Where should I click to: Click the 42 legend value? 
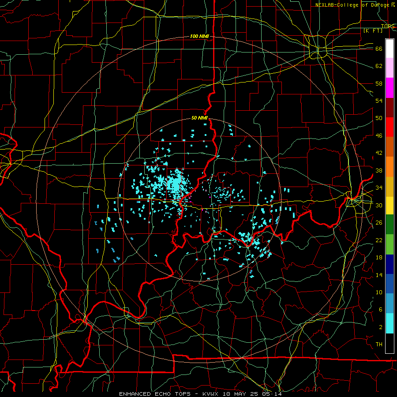(379, 153)
